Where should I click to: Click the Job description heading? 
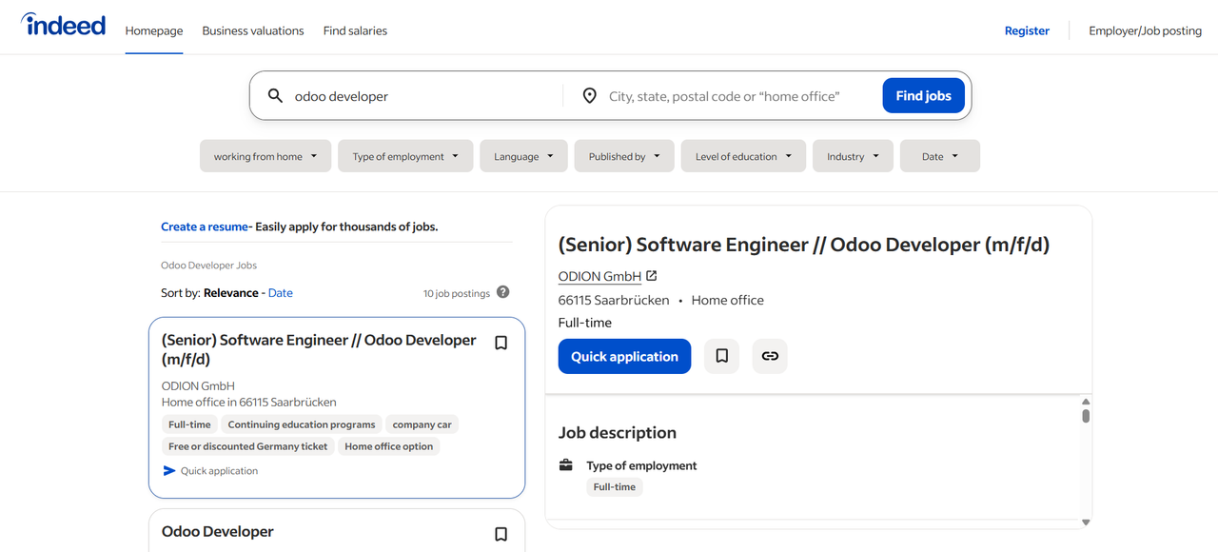tap(618, 432)
